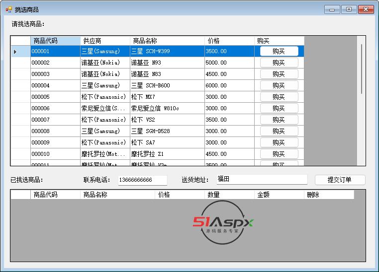Maximize the 挑选商品 window
The width and height of the screenshot is (379, 272).
[349, 9]
